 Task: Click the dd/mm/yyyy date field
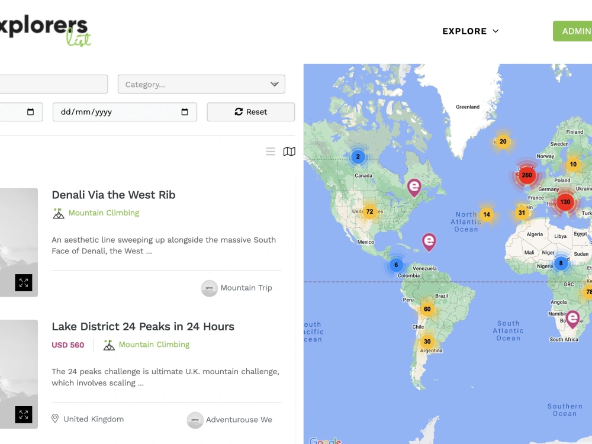pos(124,112)
